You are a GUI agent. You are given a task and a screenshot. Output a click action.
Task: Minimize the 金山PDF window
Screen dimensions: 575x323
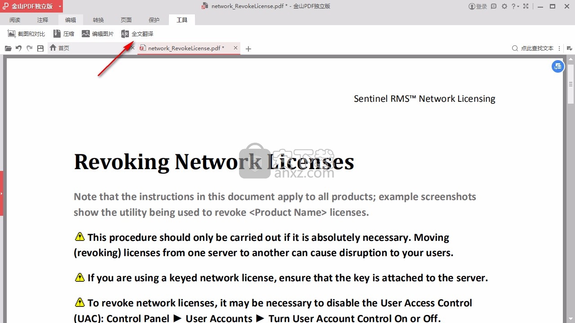point(540,6)
